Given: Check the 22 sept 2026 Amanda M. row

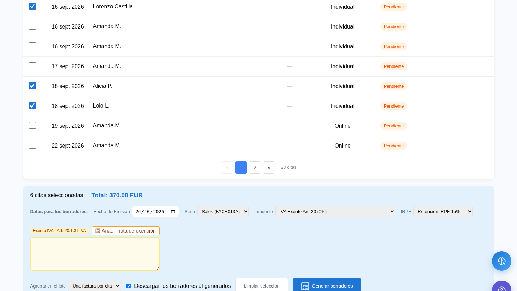Looking at the screenshot, I should (32, 145).
